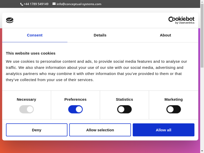The image size is (204, 153).
Task: Toggle the Necessary cookies switch
Action: (27, 109)
